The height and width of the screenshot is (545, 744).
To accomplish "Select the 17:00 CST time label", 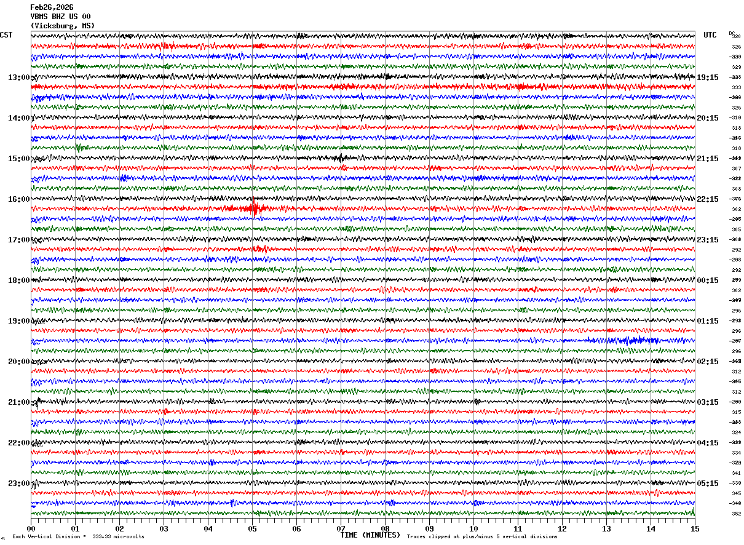I will coord(18,240).
